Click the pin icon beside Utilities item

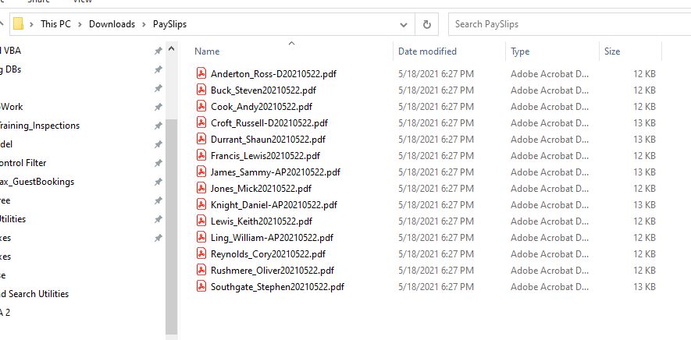click(159, 219)
